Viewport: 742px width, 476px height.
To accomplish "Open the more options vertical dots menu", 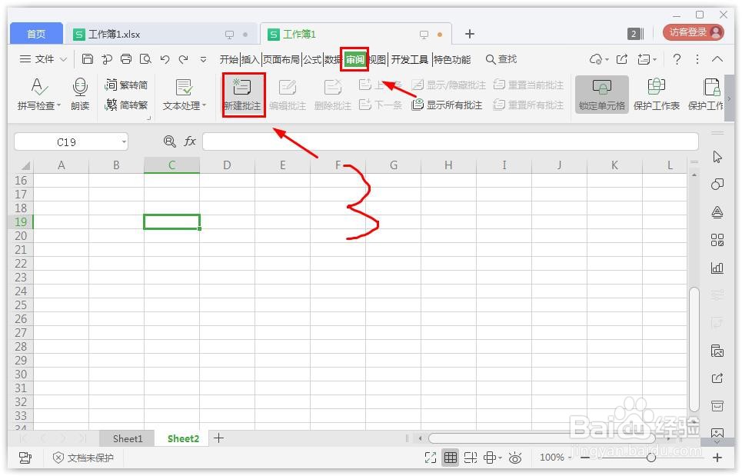I will (697, 59).
